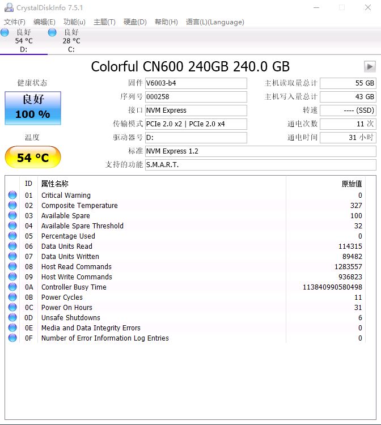
Task: Click the host writes total 43 GB field
Action: tap(348, 97)
